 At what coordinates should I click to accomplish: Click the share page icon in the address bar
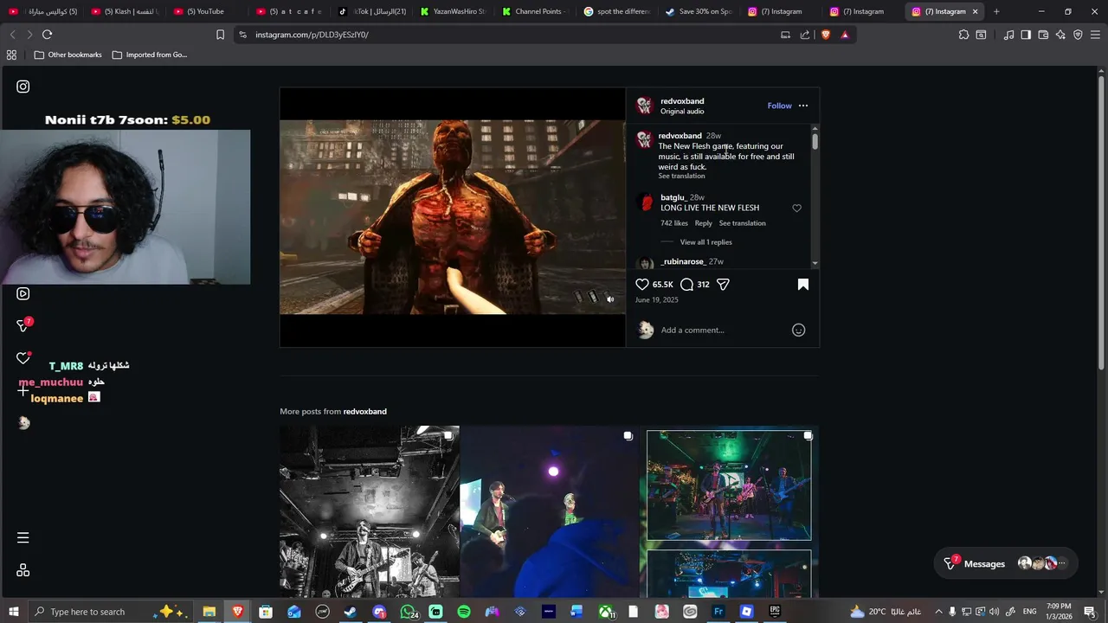[x=805, y=35]
